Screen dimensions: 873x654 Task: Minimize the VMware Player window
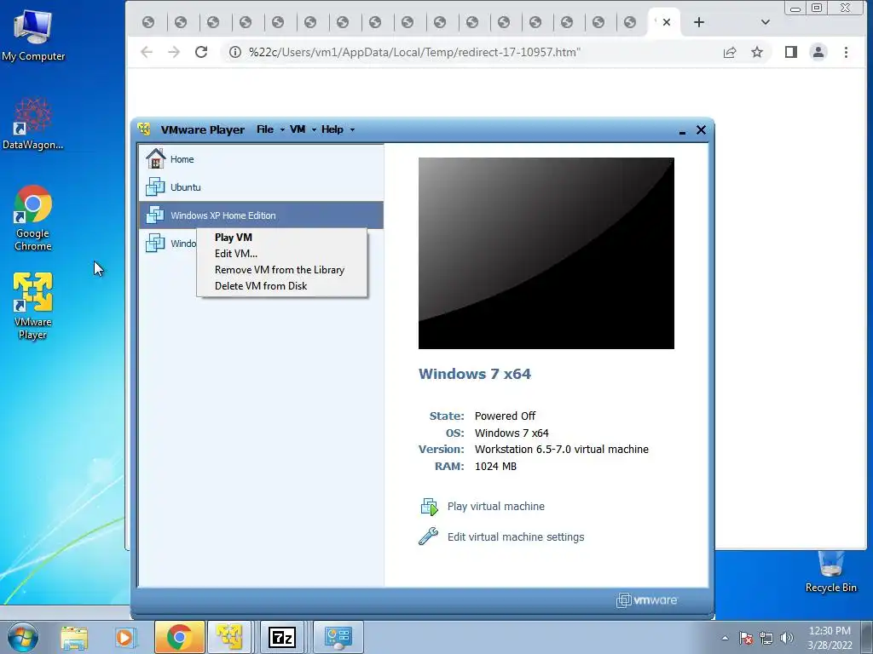(682, 131)
